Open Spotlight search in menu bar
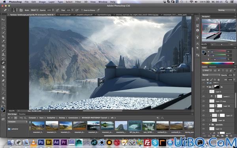This screenshot has width=237, height=148. [226, 2]
